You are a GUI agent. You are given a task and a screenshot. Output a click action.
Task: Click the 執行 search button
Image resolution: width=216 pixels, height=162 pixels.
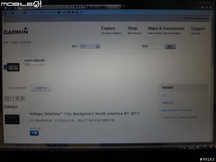(x=170, y=47)
